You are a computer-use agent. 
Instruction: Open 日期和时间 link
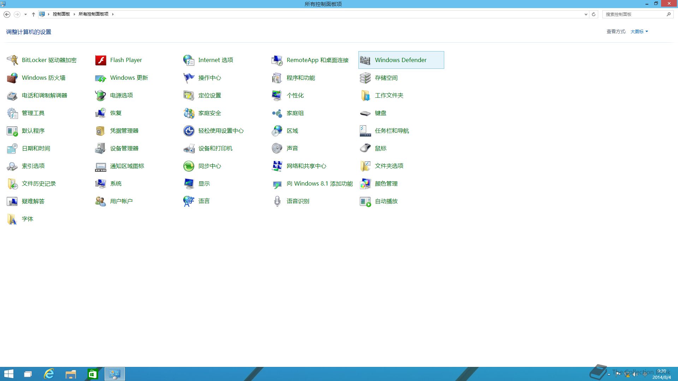[36, 149]
